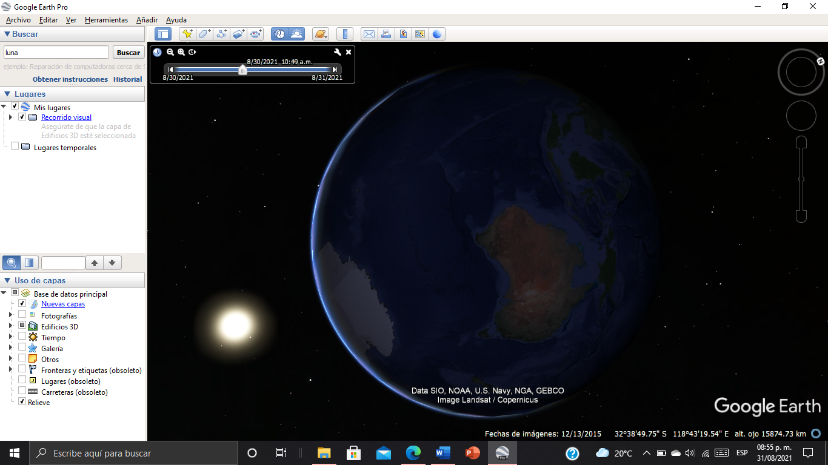828x465 pixels.
Task: Close the time slider panel
Action: click(349, 52)
